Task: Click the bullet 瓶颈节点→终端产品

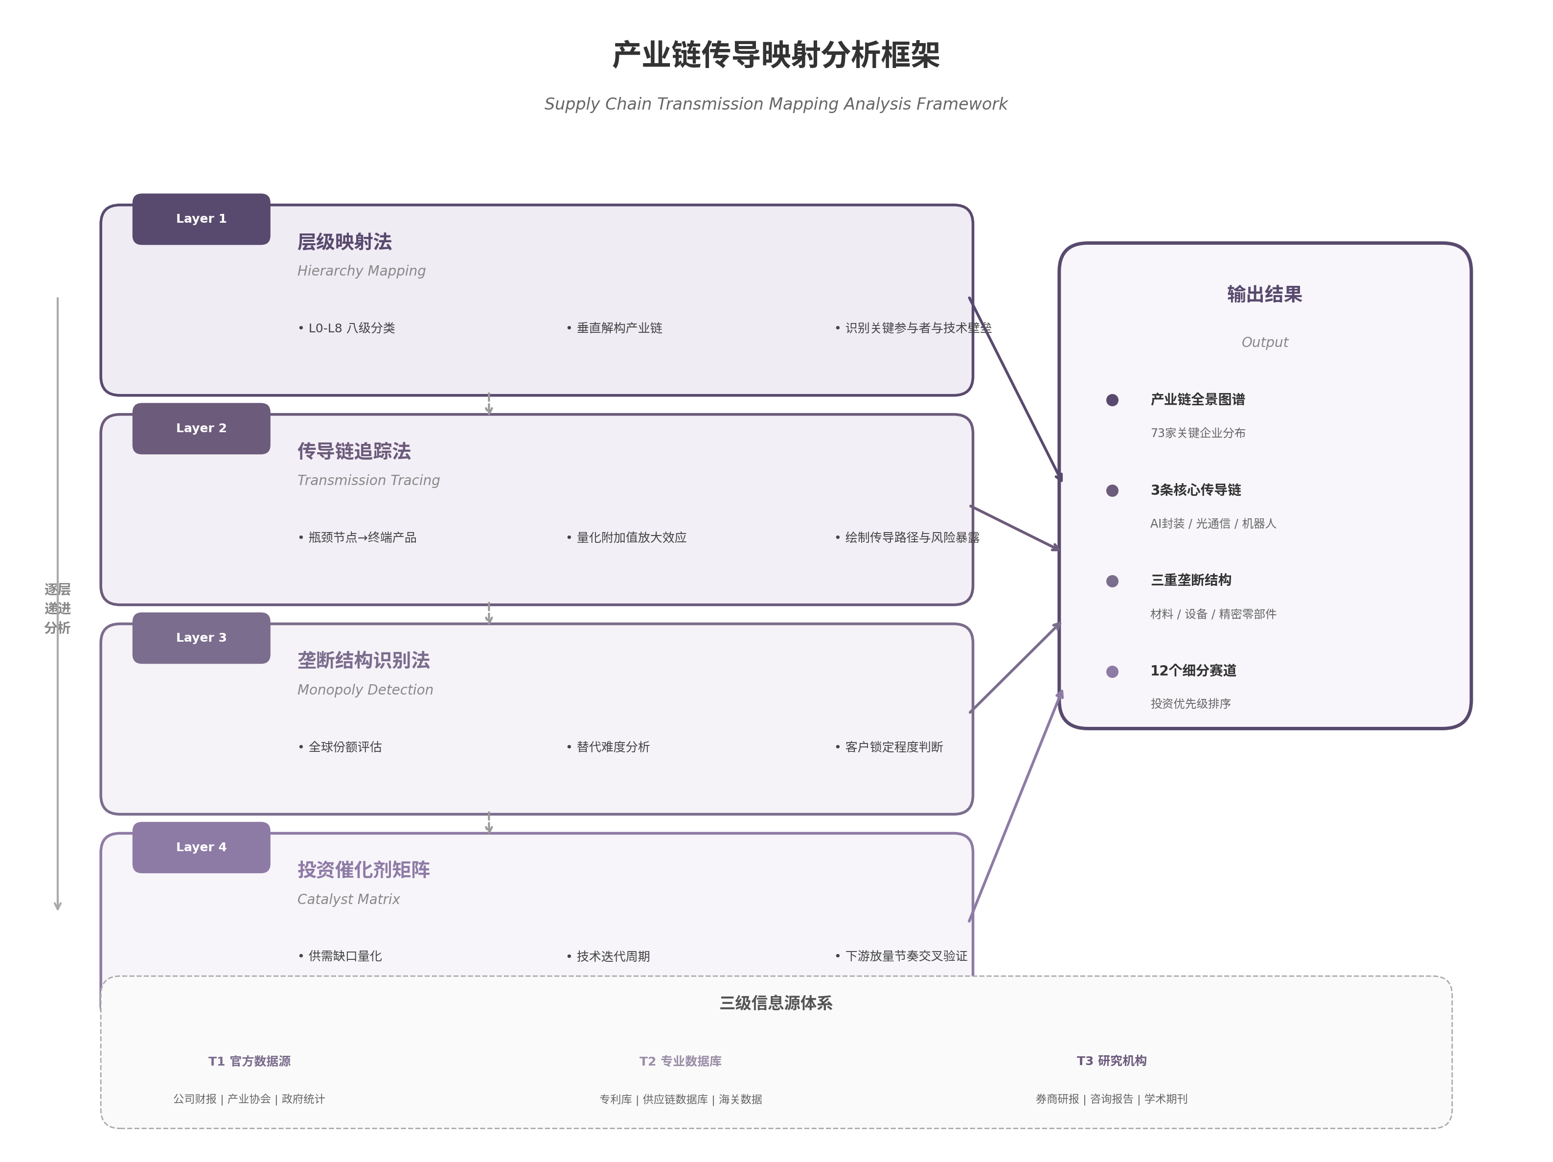Action: coord(357,537)
